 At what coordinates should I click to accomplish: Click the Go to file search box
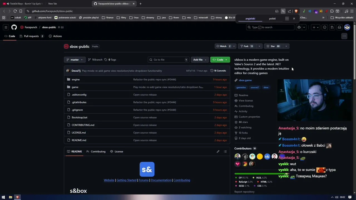pos(169,60)
